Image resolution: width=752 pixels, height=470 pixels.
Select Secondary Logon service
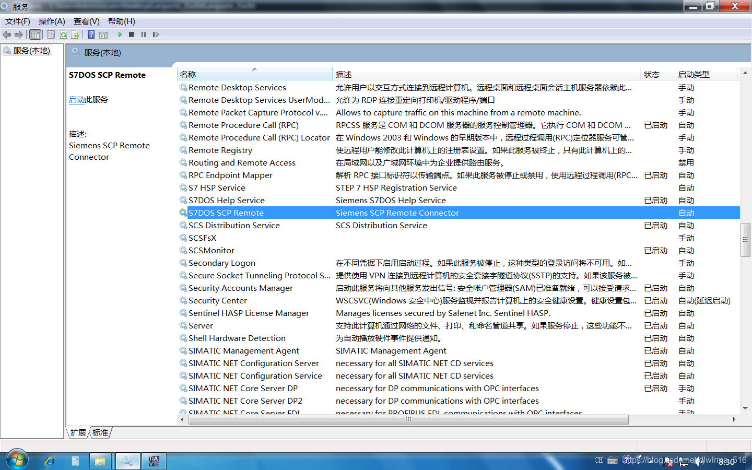point(222,263)
